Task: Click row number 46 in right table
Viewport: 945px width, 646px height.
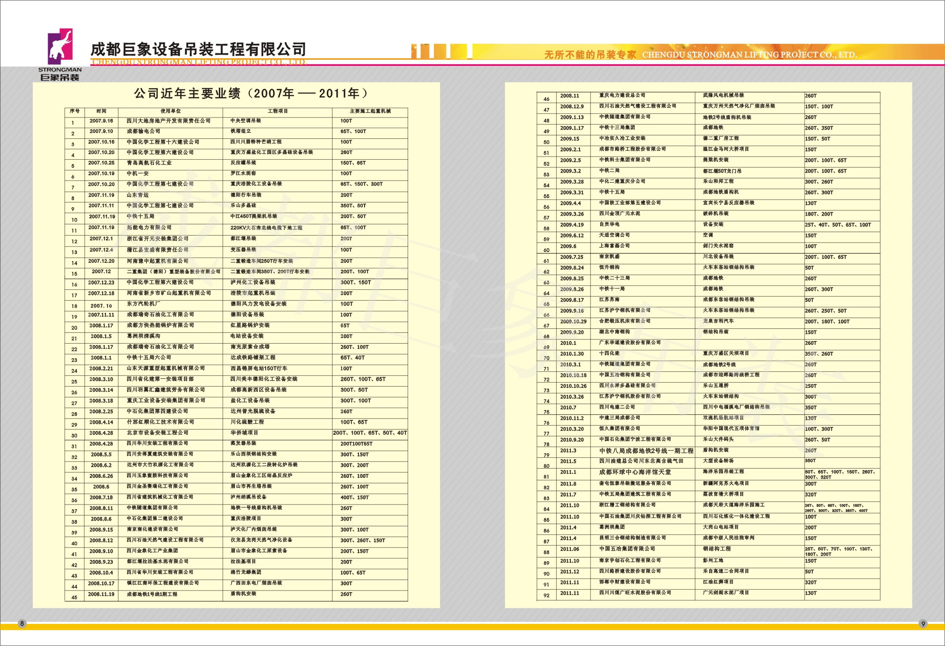Action: click(546, 99)
